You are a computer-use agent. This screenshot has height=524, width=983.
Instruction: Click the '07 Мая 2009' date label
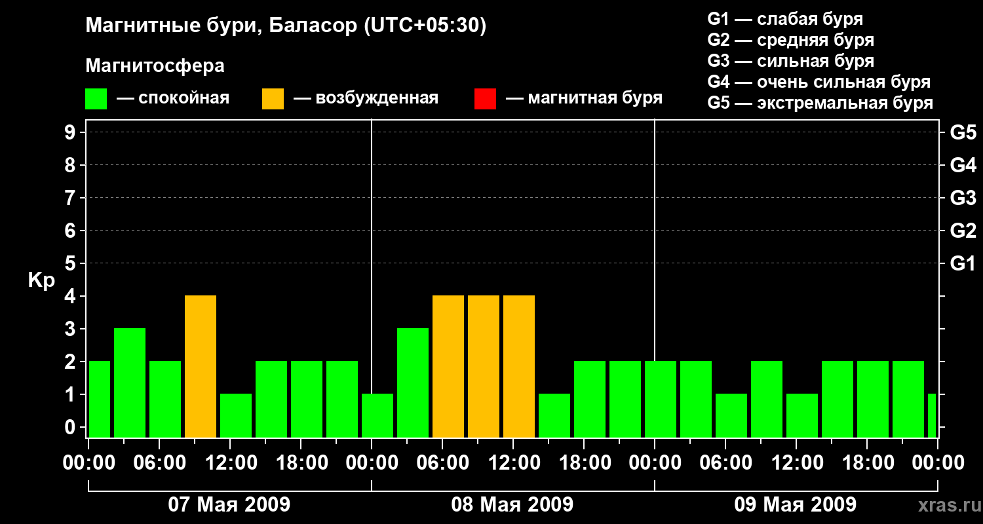[229, 504]
